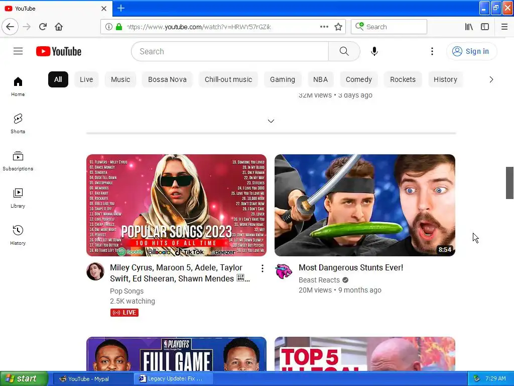
Task: Click the YouTube logo
Action: pyautogui.click(x=59, y=51)
